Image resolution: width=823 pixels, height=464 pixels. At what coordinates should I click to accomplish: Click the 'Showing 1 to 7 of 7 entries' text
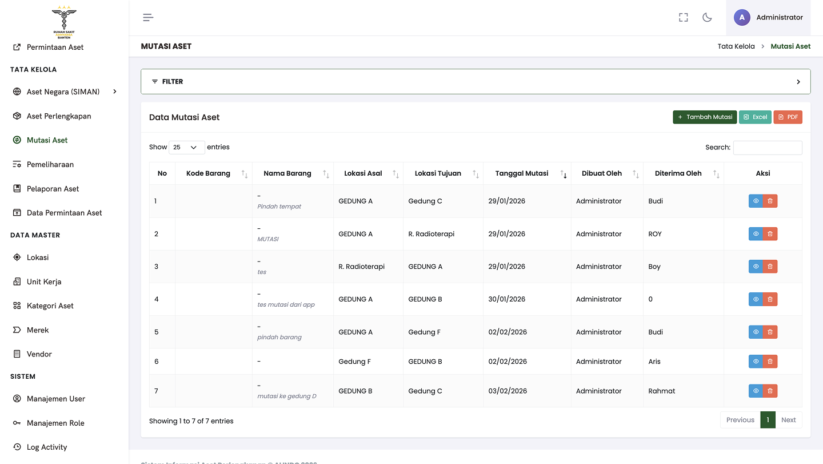click(x=191, y=421)
